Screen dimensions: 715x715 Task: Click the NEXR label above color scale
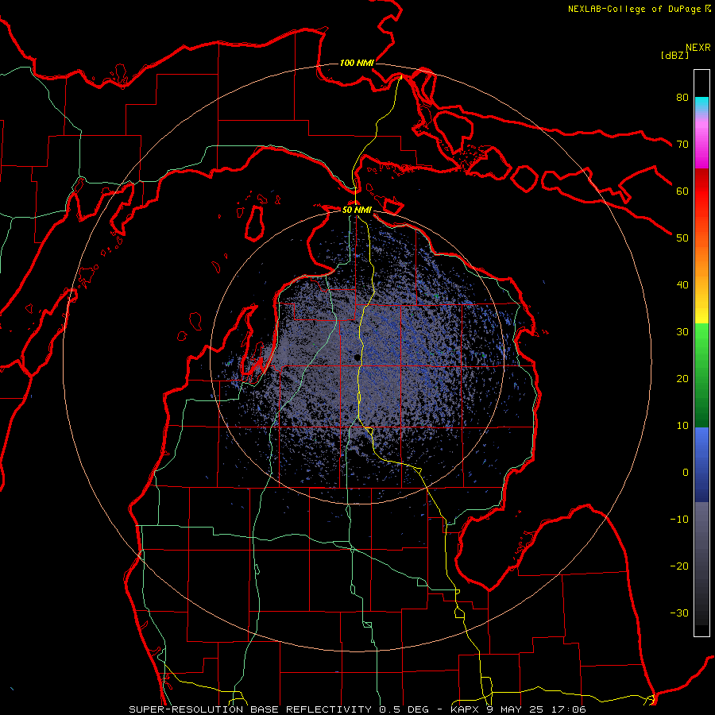(698, 48)
